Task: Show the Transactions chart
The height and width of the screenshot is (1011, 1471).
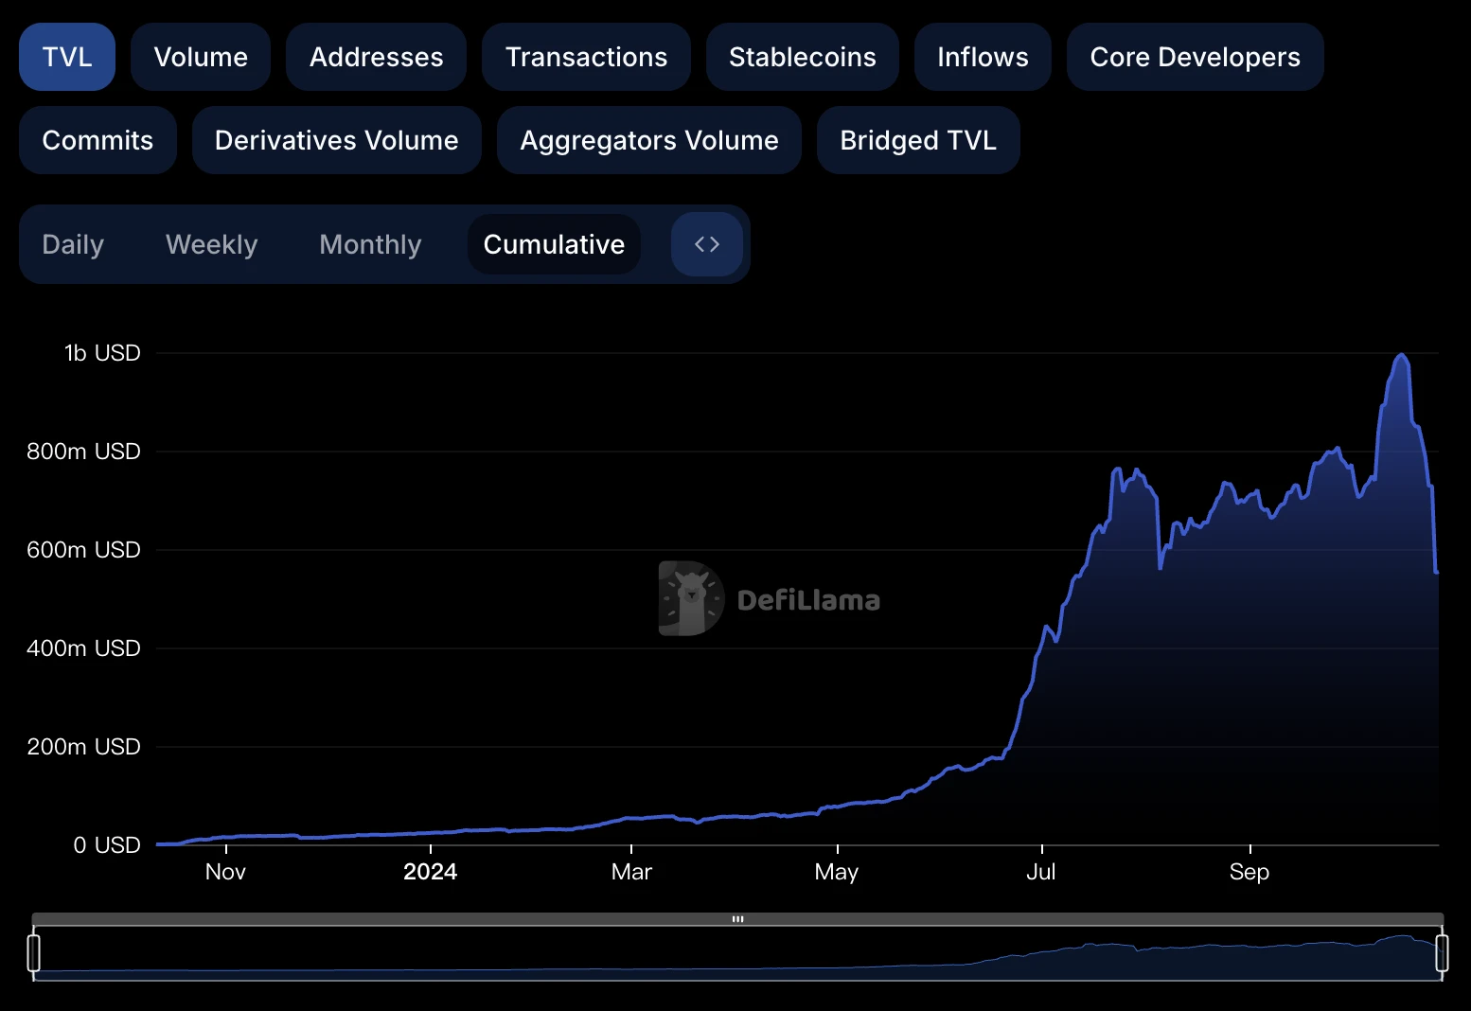Action: click(x=586, y=57)
